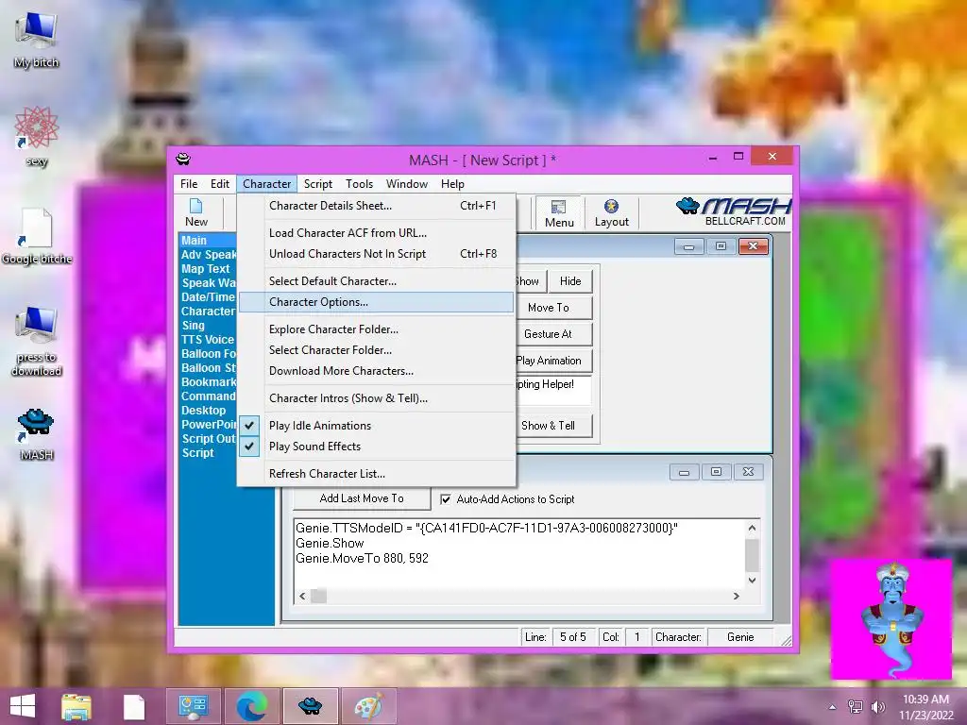The width and height of the screenshot is (967, 725).
Task: Click the script text editor area
Action: (519, 553)
